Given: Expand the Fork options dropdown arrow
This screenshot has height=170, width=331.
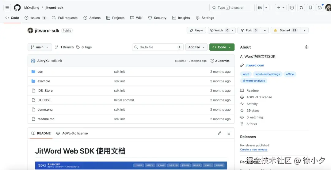Looking at the screenshot, I should tap(265, 30).
